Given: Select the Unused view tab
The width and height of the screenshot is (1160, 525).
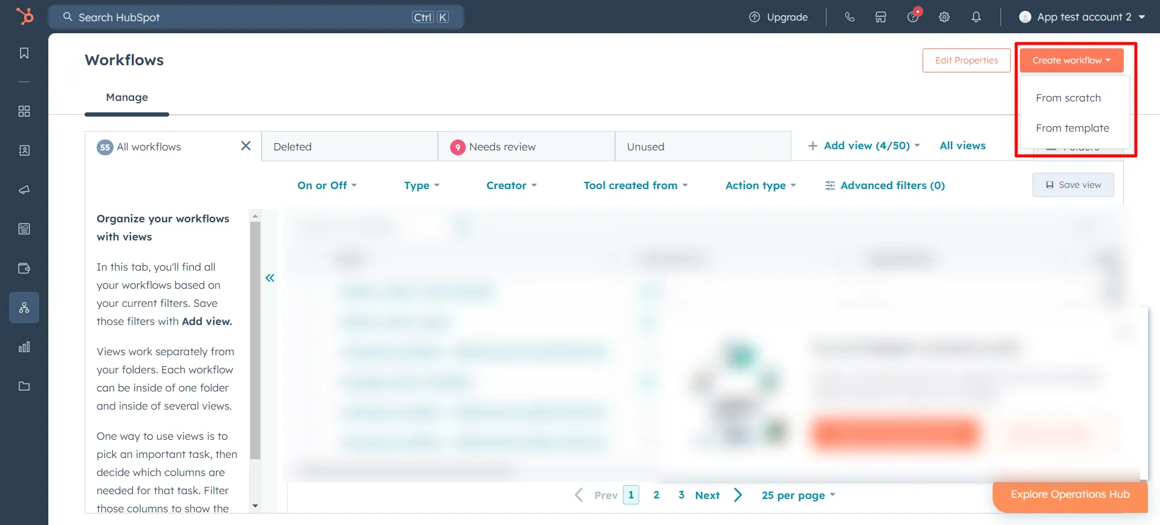Looking at the screenshot, I should pos(703,146).
